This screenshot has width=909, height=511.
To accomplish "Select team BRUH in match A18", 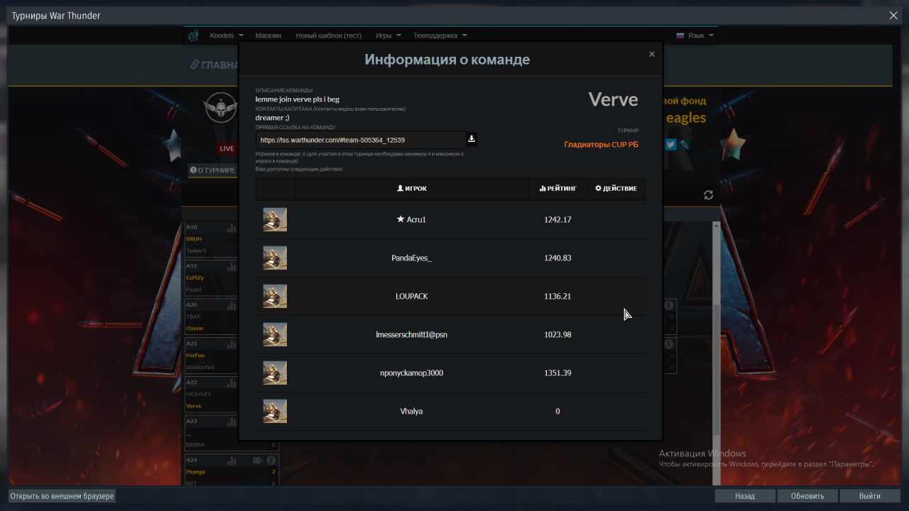I will 194,239.
